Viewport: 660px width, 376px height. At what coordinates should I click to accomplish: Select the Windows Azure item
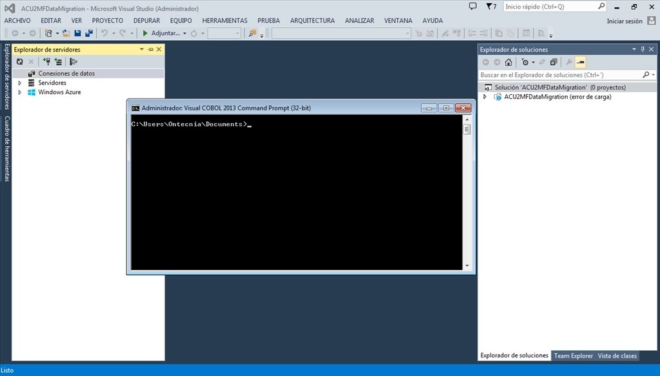point(59,92)
